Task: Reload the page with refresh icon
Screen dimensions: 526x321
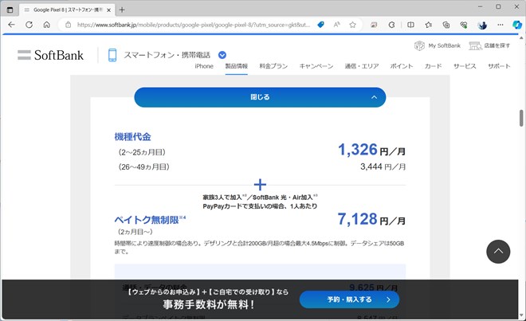Action: [29, 25]
